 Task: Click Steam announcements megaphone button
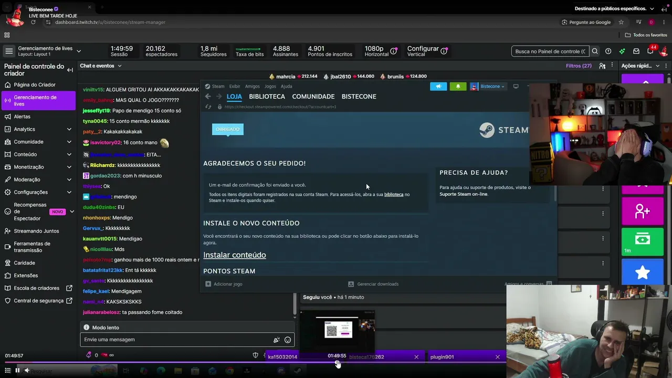click(x=438, y=87)
